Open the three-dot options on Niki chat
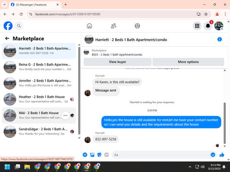 (x=65, y=116)
